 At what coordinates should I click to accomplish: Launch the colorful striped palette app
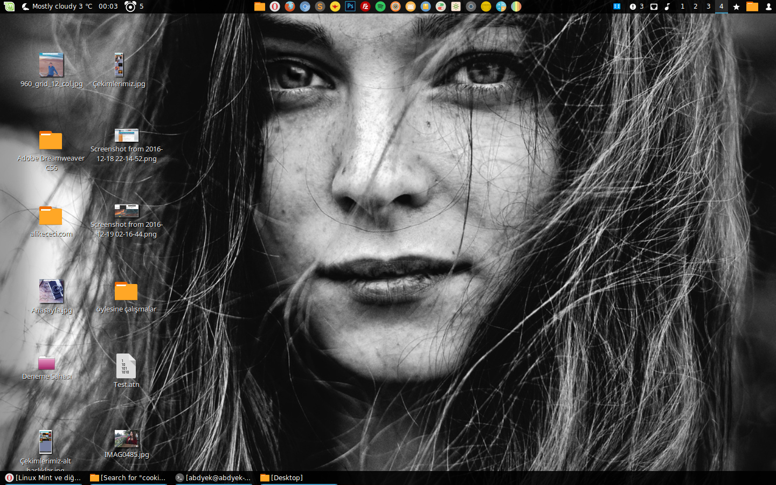516,6
